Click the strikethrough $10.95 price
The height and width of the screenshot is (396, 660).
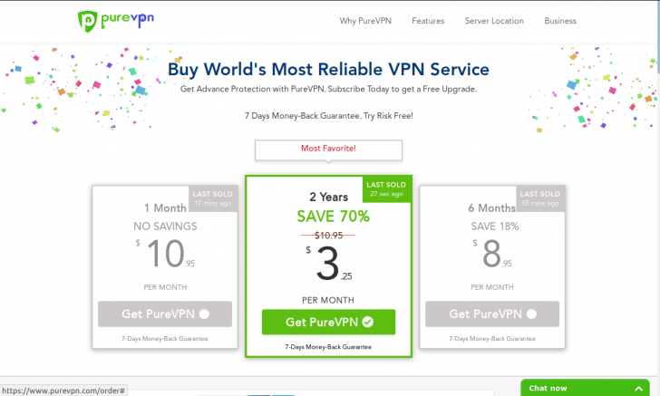point(328,236)
